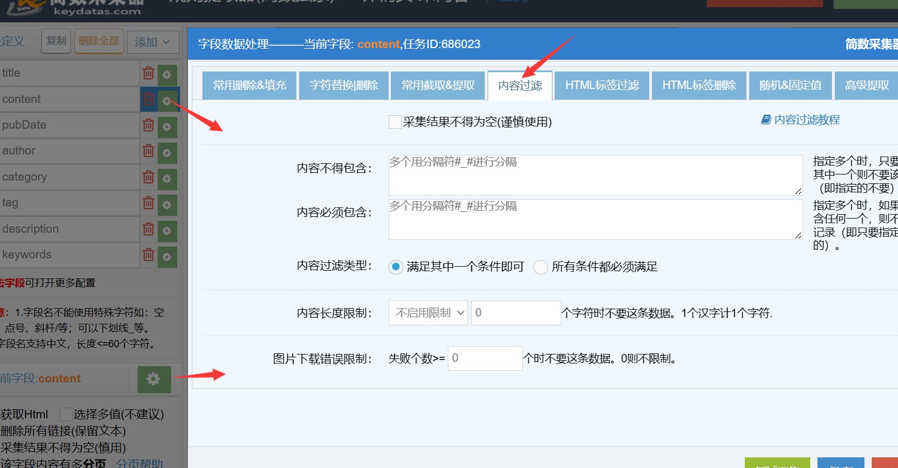Delete the keywords field
Screen dimensions: 898x468
148,254
